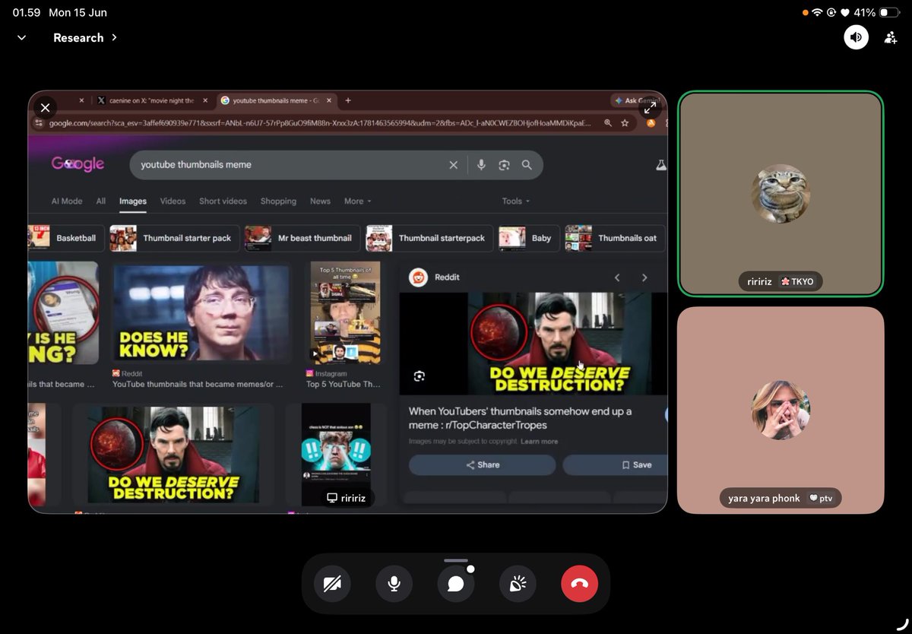Click the address bar zoom magnifier icon
The image size is (912, 634).
(x=608, y=122)
